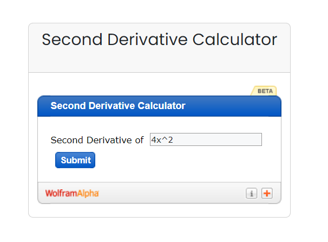Image resolution: width=328 pixels, height=242 pixels.
Task: Click the empty right end of input box
Action: coord(244,139)
